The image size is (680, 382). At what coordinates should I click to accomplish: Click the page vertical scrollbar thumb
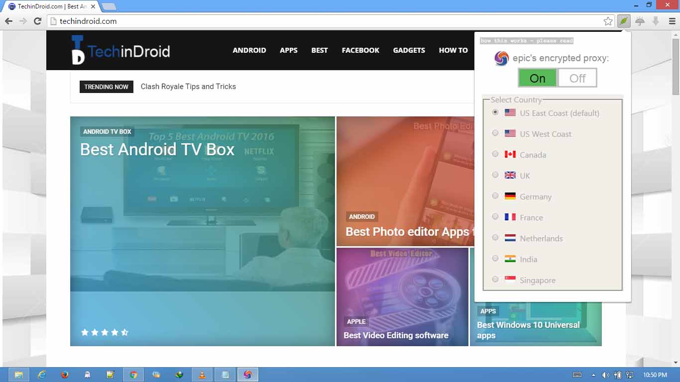[x=676, y=67]
